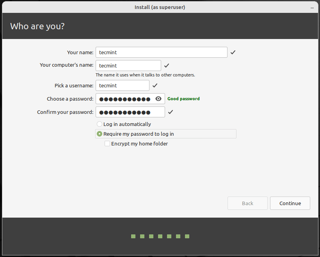Click the Good password strength label
This screenshot has width=320, height=257.
coord(183,99)
